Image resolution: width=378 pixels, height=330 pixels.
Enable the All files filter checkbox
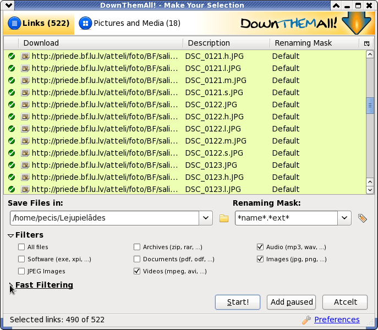tap(21, 247)
